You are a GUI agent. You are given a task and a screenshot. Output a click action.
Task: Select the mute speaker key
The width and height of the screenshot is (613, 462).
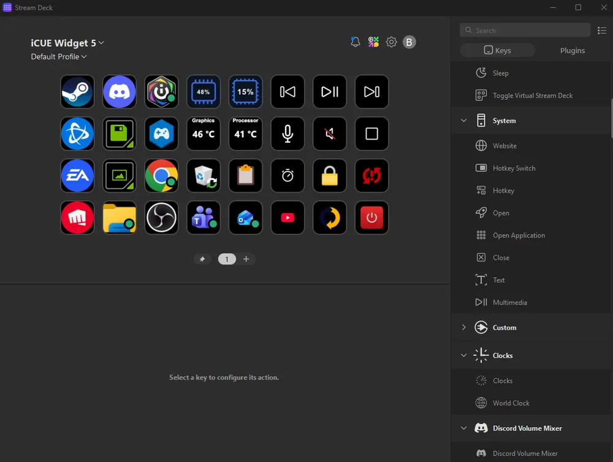point(330,134)
